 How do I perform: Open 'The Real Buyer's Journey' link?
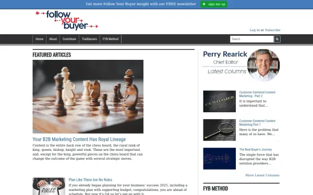click(256, 149)
